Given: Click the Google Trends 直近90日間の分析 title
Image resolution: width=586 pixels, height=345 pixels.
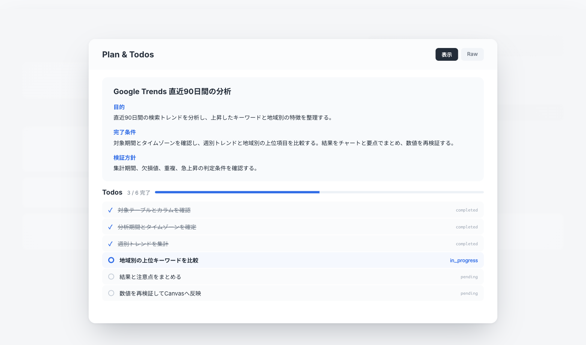Looking at the screenshot, I should click(x=172, y=91).
